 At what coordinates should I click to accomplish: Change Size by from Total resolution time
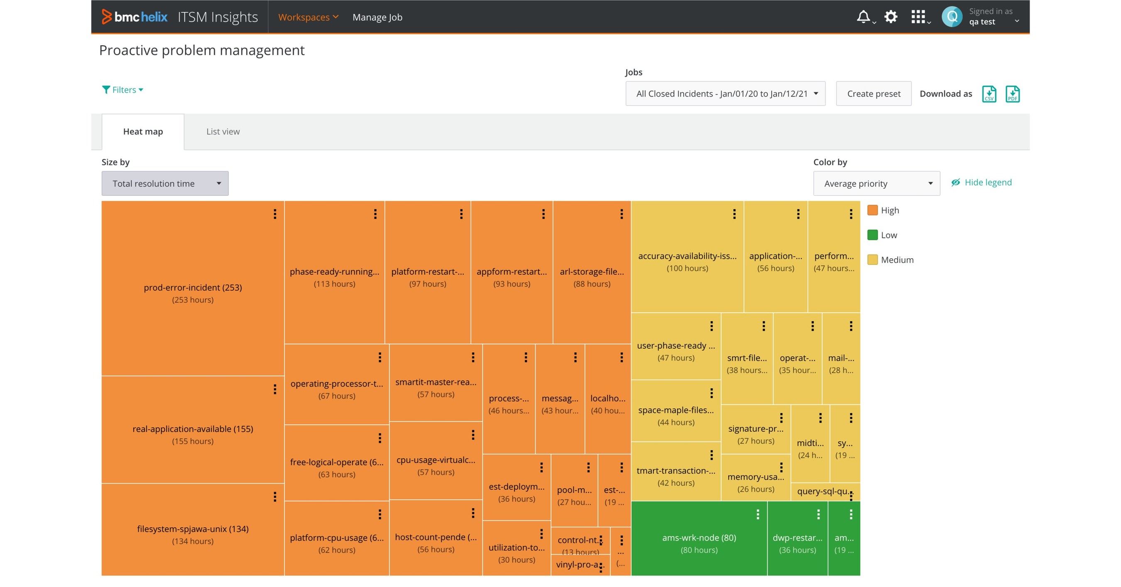pos(165,183)
